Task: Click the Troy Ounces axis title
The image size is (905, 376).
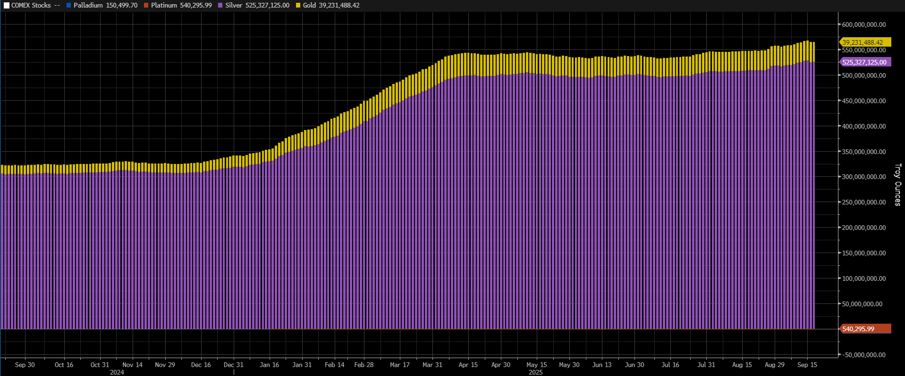Action: 897,185
